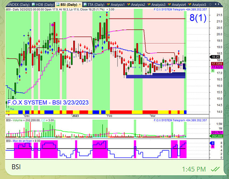Viewport: 229px width, 179px height.
Task: Open the Analysis2 tab
Action: tap(136, 5)
